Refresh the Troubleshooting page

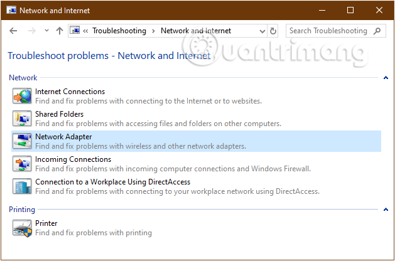coord(273,31)
